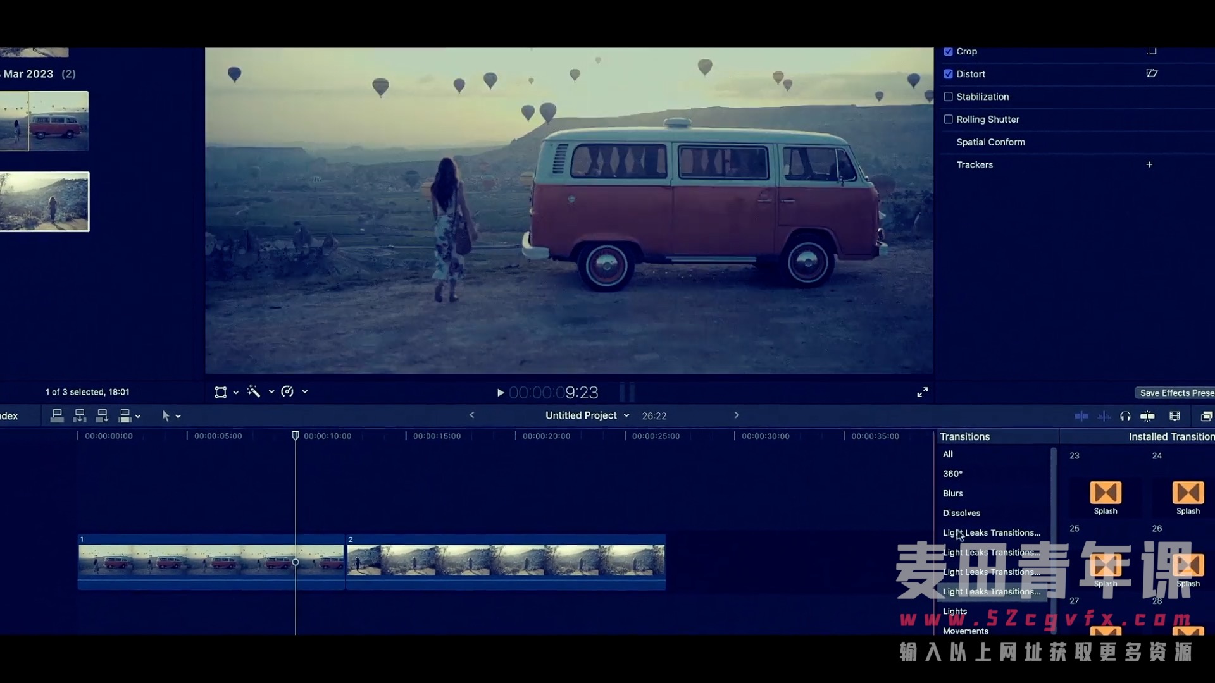The image size is (1215, 683).
Task: Play the video in the viewer
Action: click(501, 393)
